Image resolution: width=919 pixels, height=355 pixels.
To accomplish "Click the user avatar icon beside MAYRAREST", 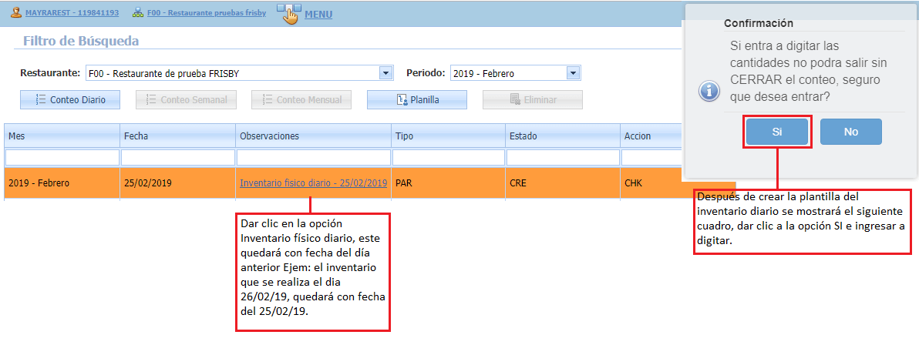I will pyautogui.click(x=16, y=12).
